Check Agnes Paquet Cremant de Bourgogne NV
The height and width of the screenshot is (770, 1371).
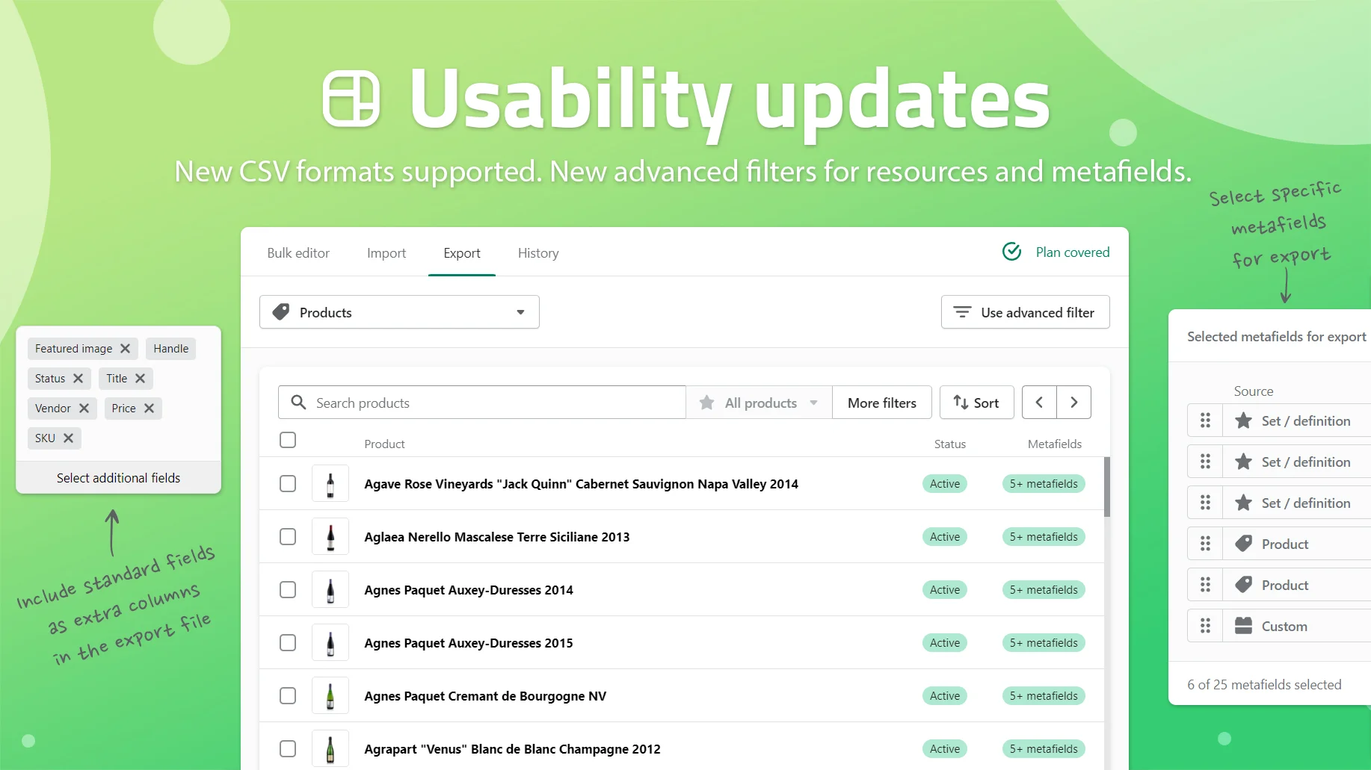[288, 695]
